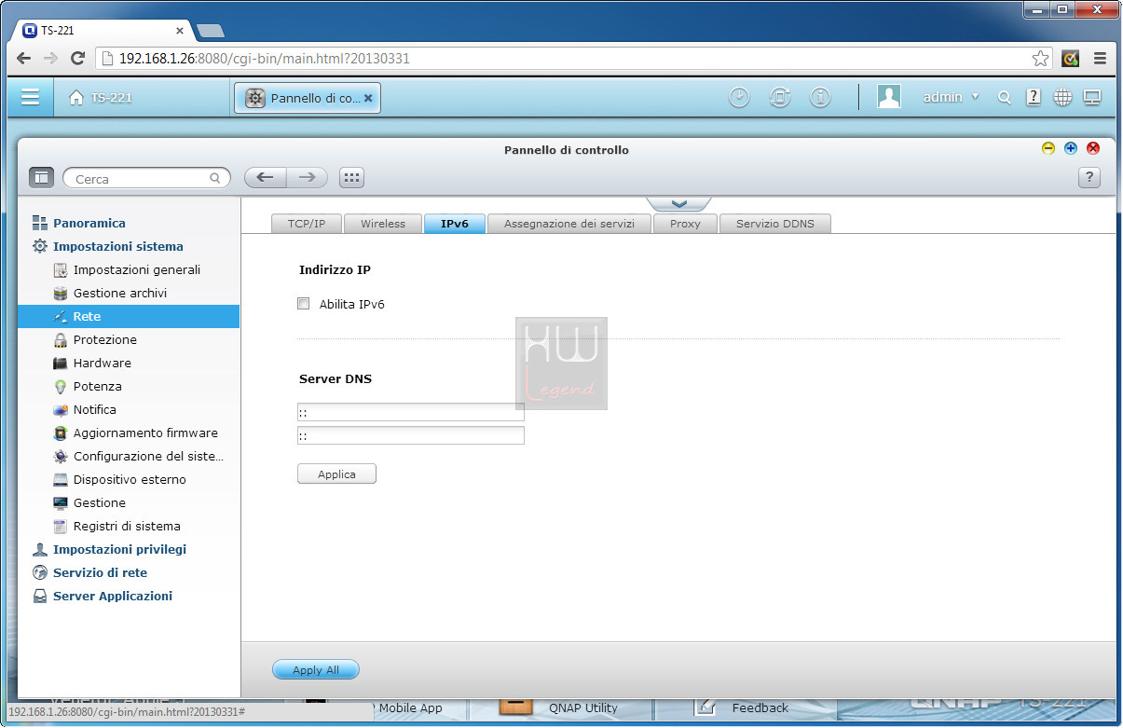Open Registri di sistema
Image resolution: width=1123 pixels, height=728 pixels.
(x=127, y=527)
